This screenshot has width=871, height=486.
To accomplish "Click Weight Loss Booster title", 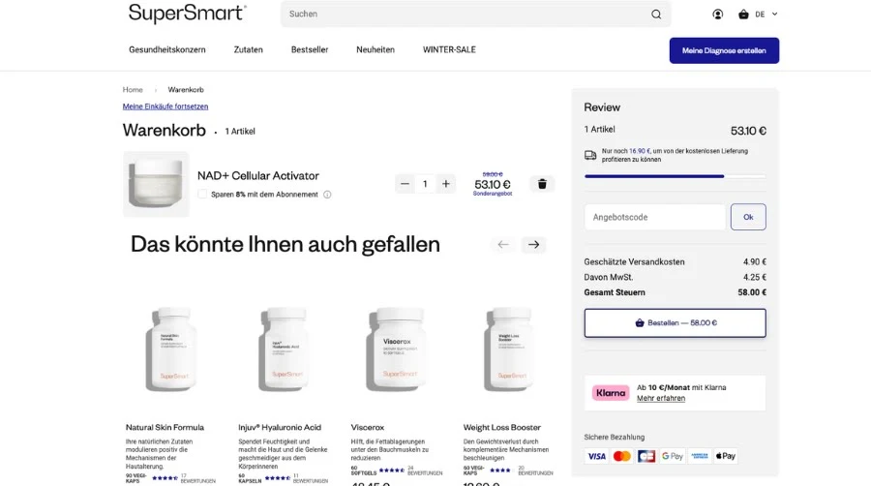I will pyautogui.click(x=502, y=427).
